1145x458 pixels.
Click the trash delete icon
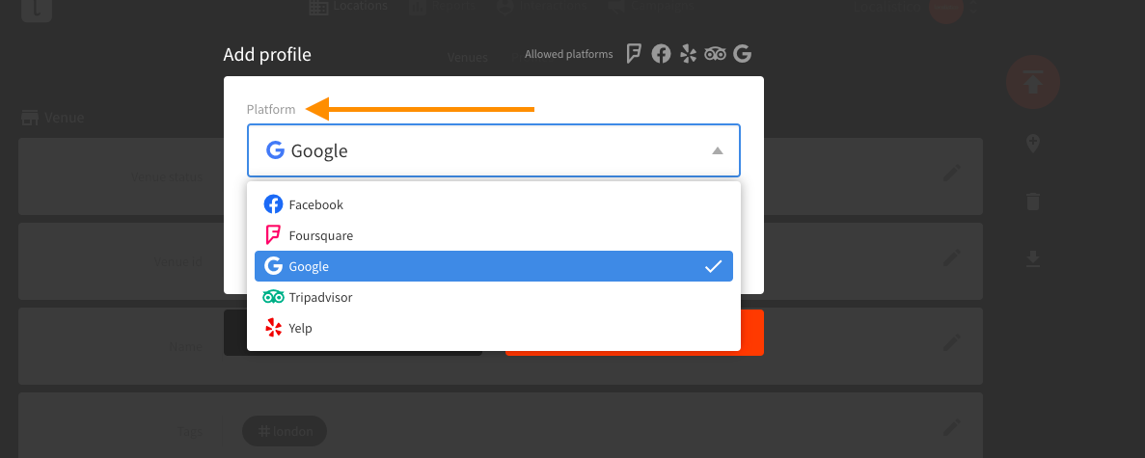(x=1032, y=201)
